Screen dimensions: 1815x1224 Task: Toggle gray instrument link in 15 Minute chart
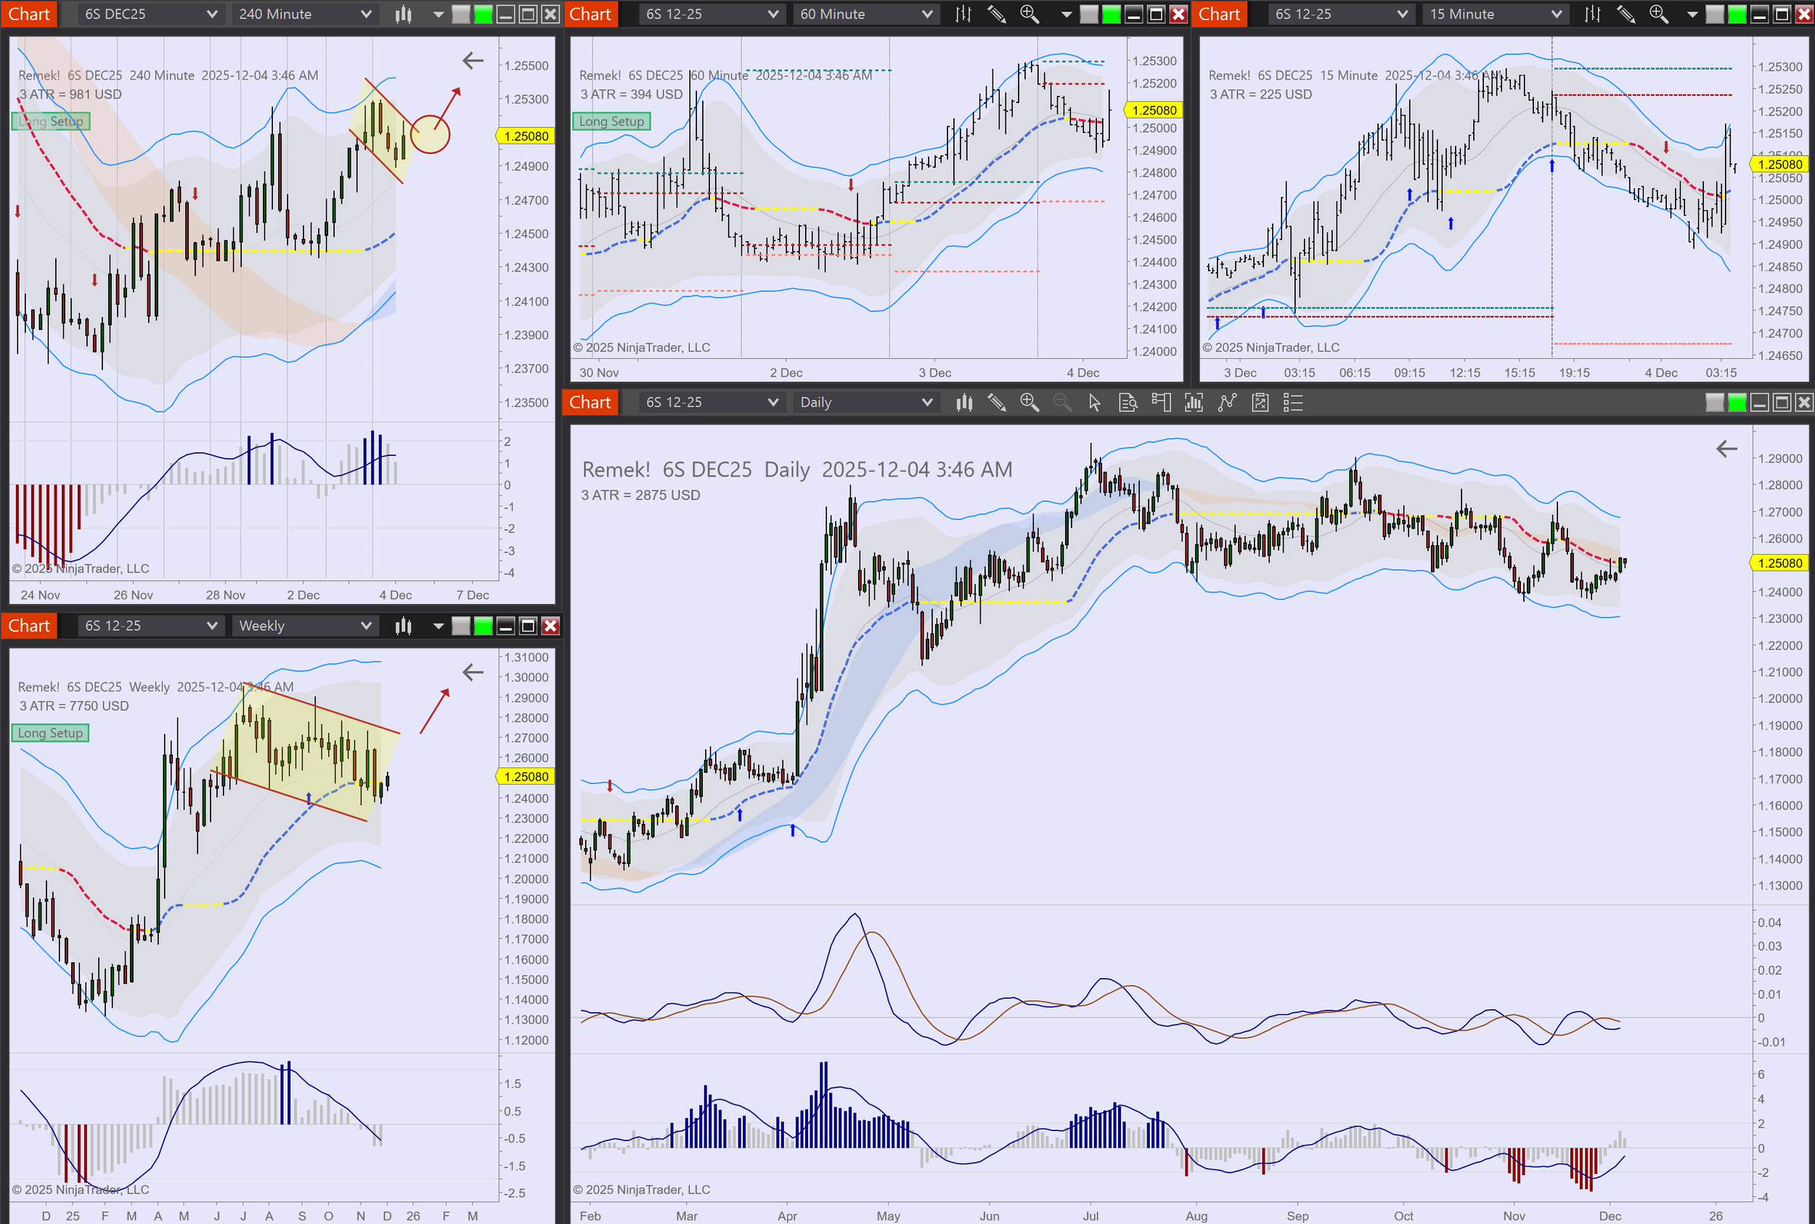(x=1715, y=14)
